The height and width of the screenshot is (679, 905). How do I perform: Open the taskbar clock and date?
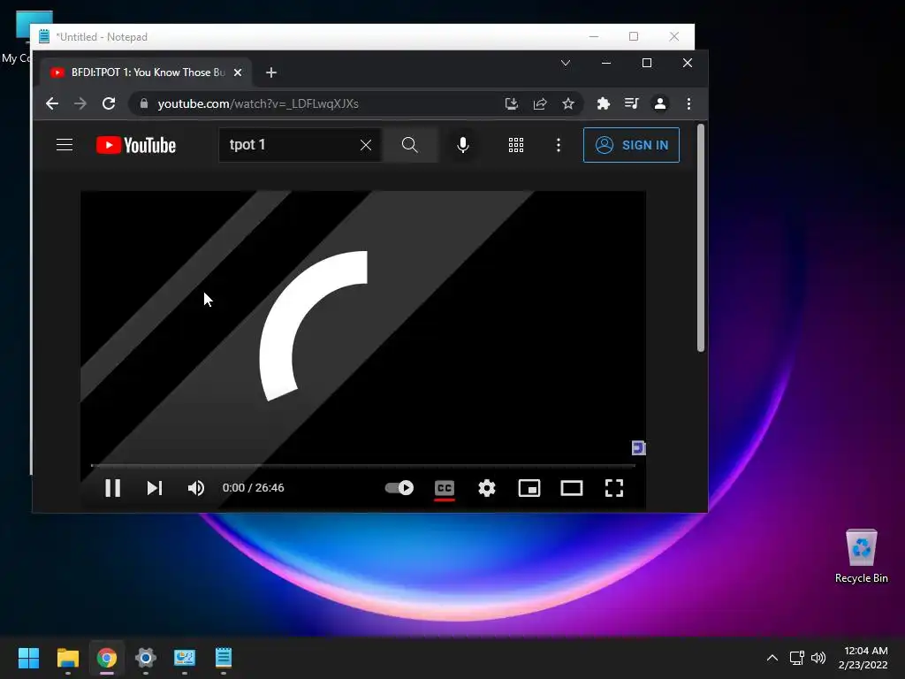pyautogui.click(x=863, y=658)
